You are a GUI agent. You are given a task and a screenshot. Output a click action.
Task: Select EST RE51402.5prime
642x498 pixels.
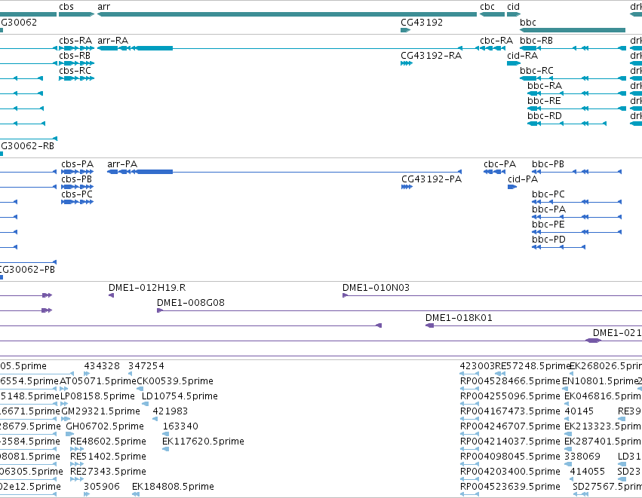[x=108, y=457]
